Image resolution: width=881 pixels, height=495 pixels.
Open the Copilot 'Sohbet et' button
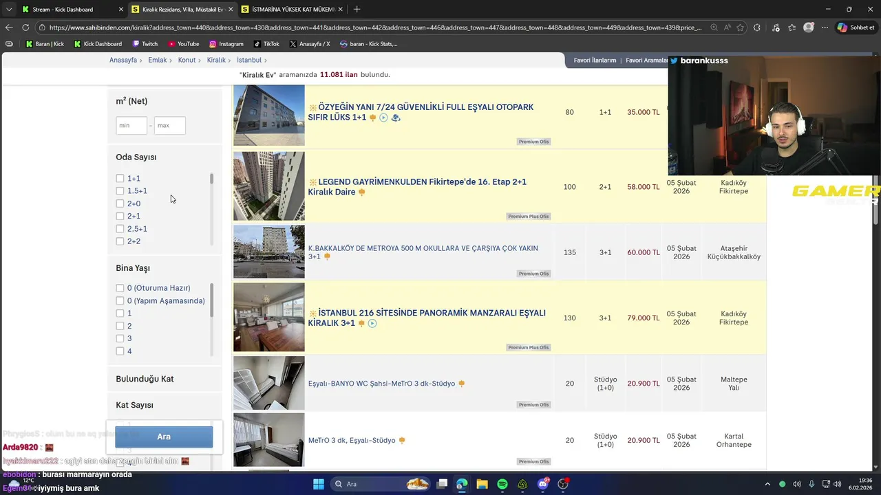[856, 27]
